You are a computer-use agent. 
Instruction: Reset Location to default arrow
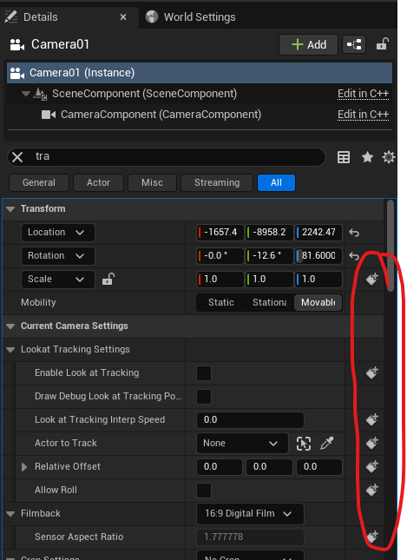pos(354,233)
